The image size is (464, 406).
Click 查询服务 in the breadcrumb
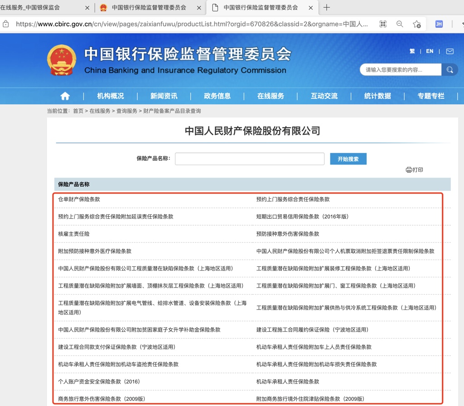pyautogui.click(x=127, y=111)
